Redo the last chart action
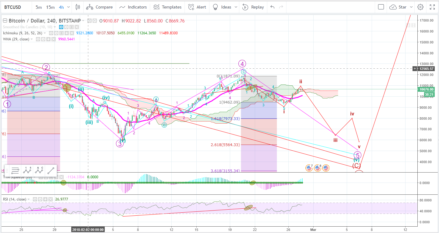Screen dimensions: 439x233 281,7
